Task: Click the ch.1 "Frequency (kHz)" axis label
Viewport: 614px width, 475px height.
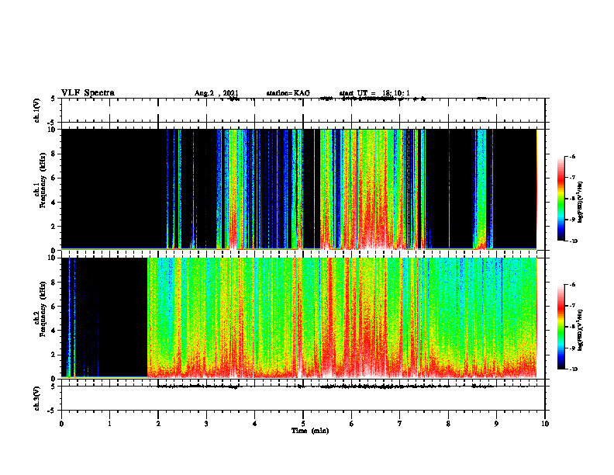Action: point(43,180)
